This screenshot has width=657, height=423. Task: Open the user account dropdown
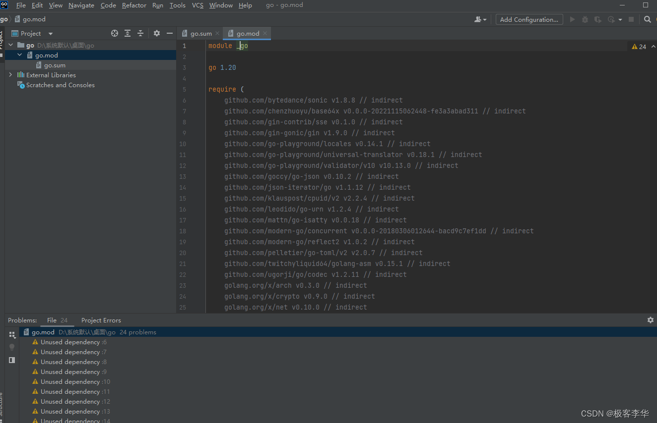(480, 19)
